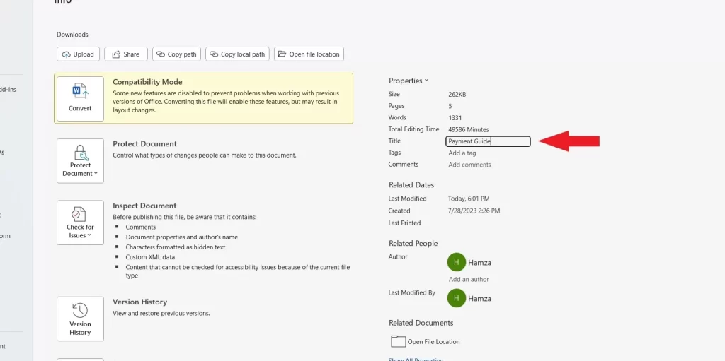Expand the Properties dropdown header
Screen dimensions: 725x361
tap(408, 81)
